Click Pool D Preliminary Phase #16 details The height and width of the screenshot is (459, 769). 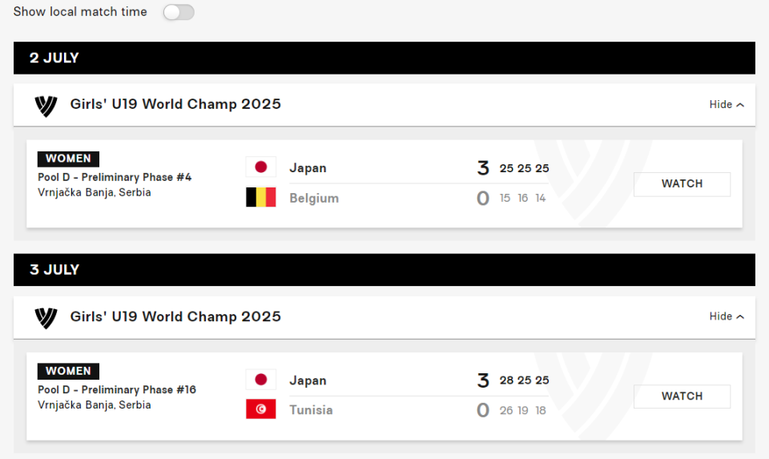tap(117, 389)
